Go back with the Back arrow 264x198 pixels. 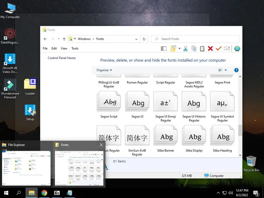(x=45, y=39)
